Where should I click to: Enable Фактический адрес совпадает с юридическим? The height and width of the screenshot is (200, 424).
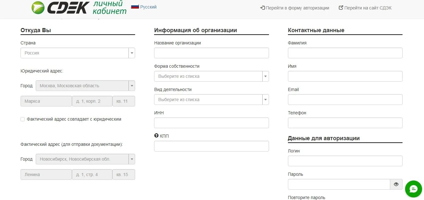click(x=22, y=119)
